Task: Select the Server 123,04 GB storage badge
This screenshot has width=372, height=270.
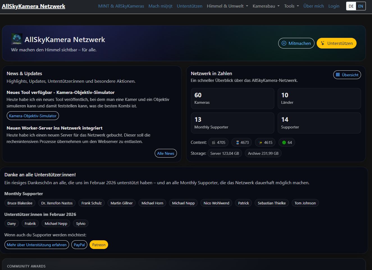Action: point(225,153)
